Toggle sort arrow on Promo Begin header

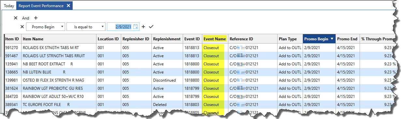pyautogui.click(x=332, y=39)
